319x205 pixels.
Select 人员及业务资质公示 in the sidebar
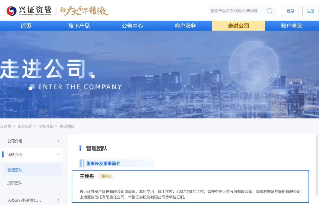(31, 200)
